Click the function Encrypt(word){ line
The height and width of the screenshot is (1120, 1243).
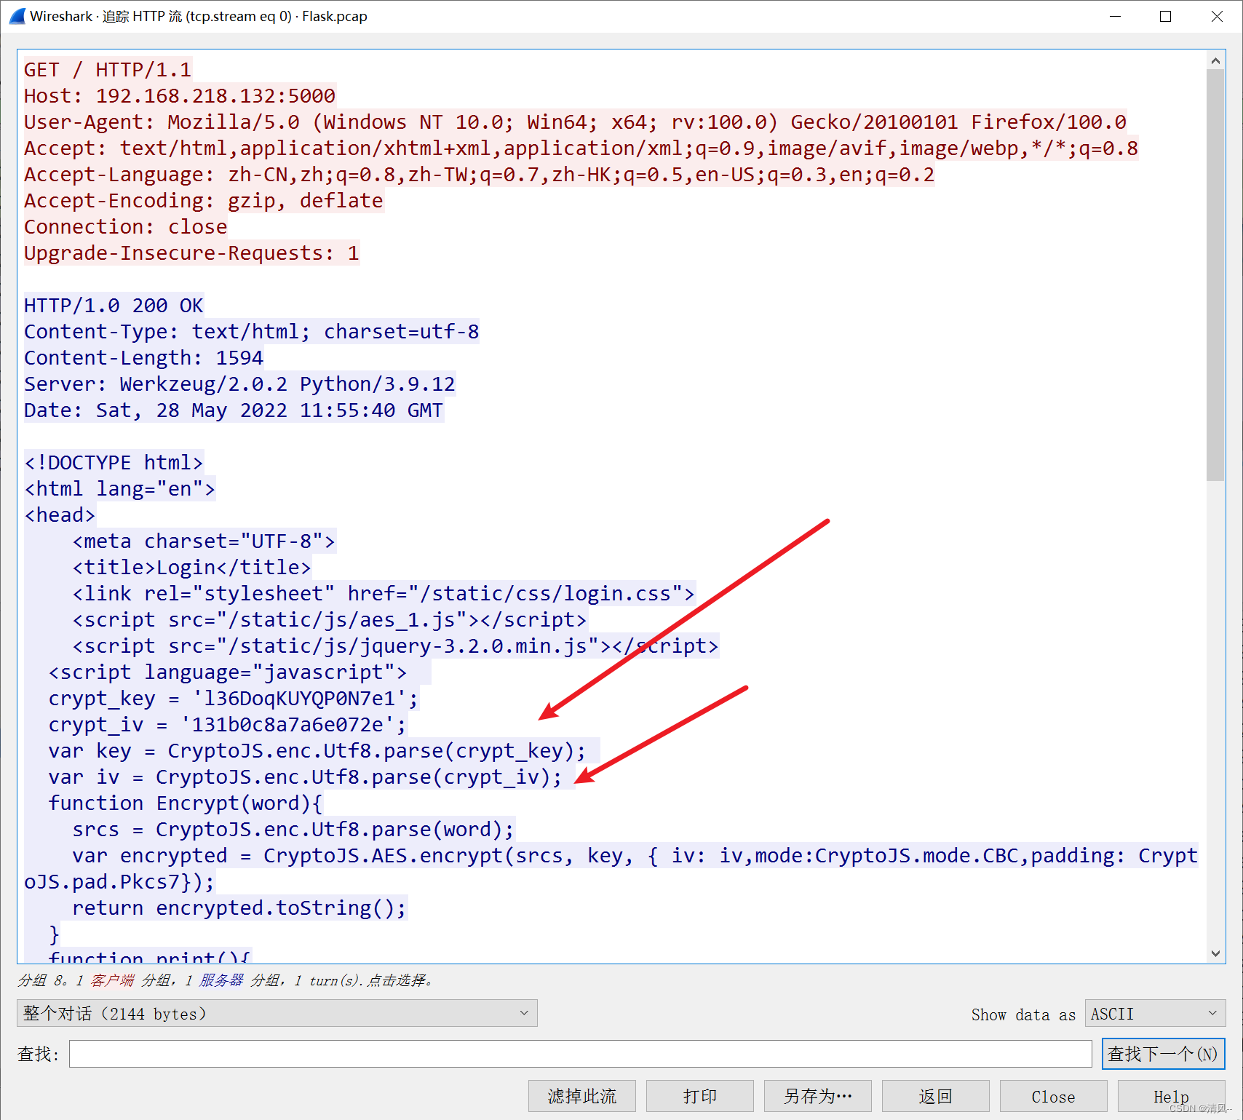click(x=185, y=803)
